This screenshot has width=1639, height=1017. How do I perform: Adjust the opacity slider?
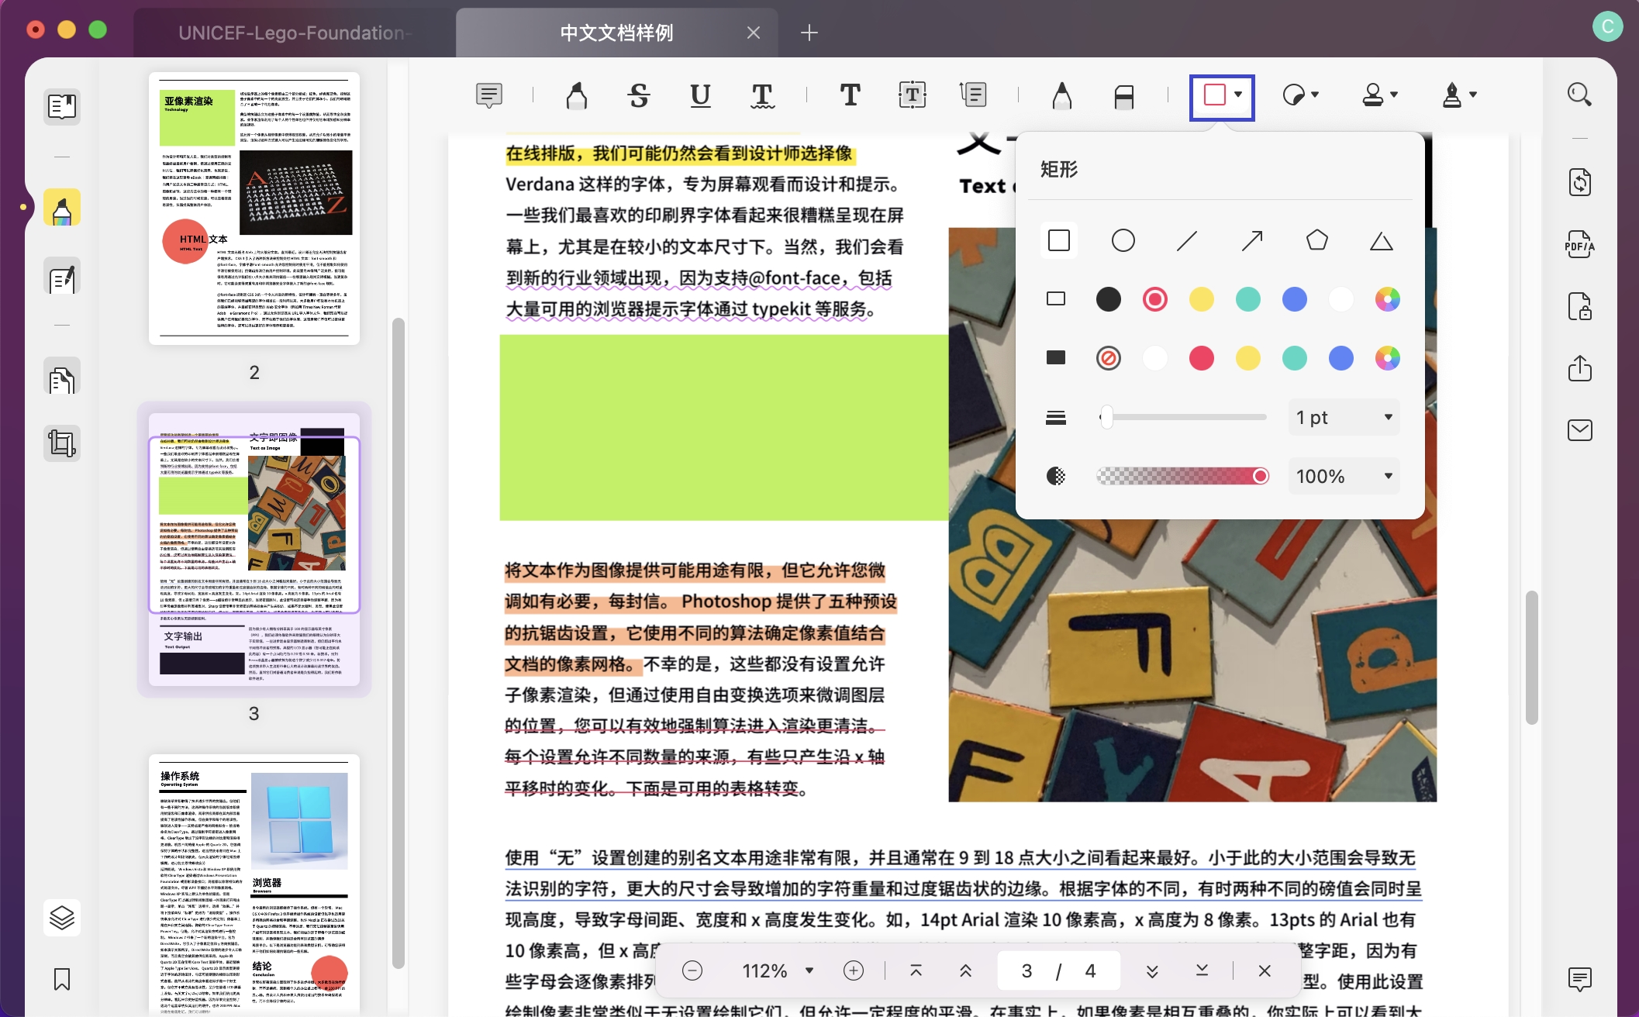(1183, 476)
